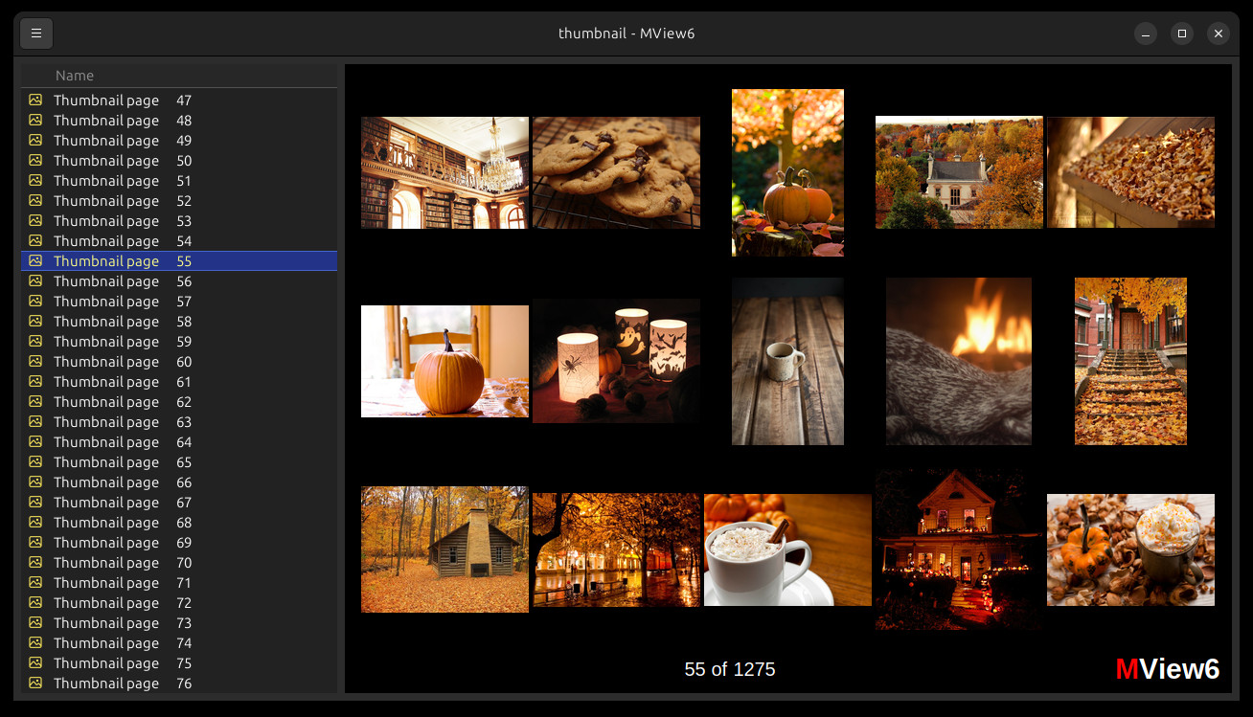1253x717 pixels.
Task: Open the autumn town with mansion thumbnail
Action: [x=959, y=172]
